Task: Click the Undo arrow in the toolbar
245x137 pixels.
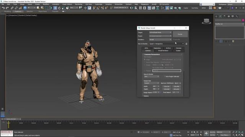Action: point(3,8)
